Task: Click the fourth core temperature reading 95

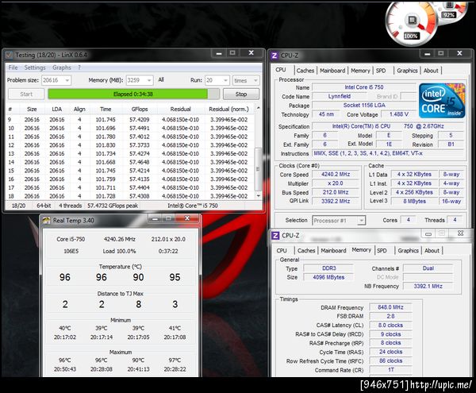Action: pyautogui.click(x=175, y=277)
